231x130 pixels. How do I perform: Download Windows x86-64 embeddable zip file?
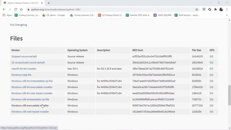click(x=32, y=81)
